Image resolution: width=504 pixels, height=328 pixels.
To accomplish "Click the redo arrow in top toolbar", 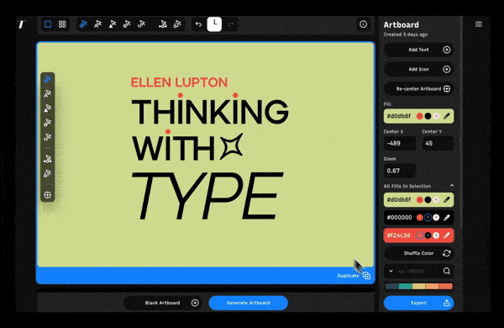I will pyautogui.click(x=231, y=24).
